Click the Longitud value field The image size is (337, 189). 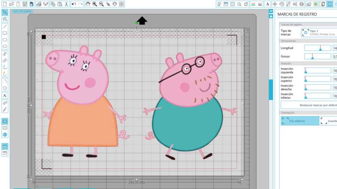pos(335,48)
